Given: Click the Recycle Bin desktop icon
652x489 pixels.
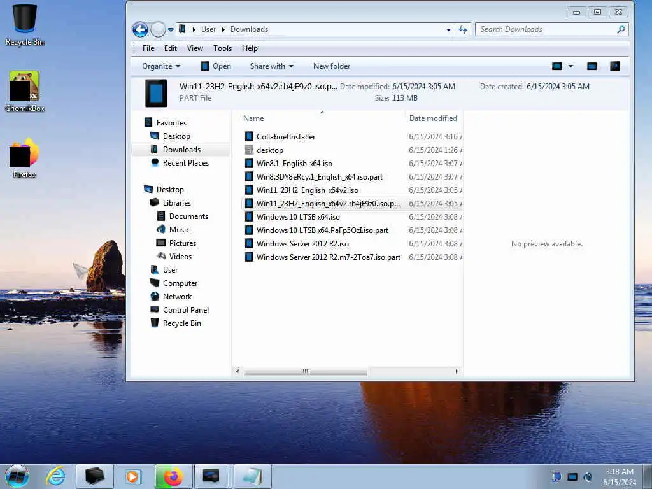Looking at the screenshot, I should click(25, 25).
